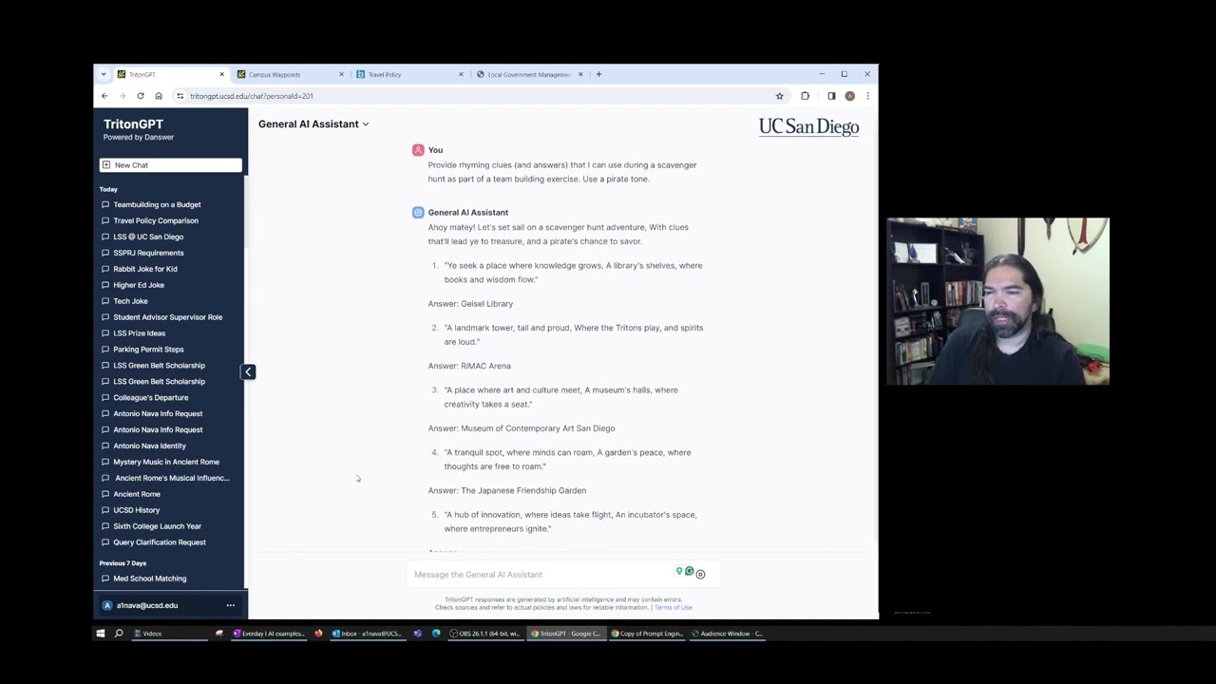Switch to OBS in the taskbar
This screenshot has width=1216, height=684.
(x=484, y=634)
